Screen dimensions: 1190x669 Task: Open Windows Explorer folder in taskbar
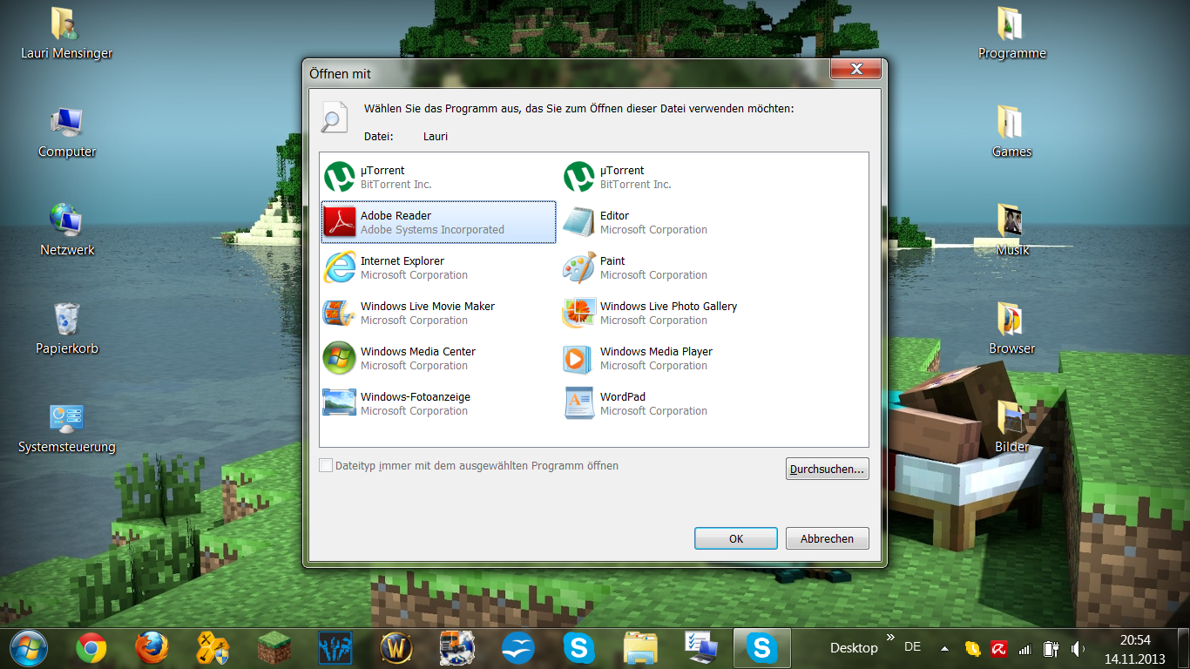pos(639,648)
